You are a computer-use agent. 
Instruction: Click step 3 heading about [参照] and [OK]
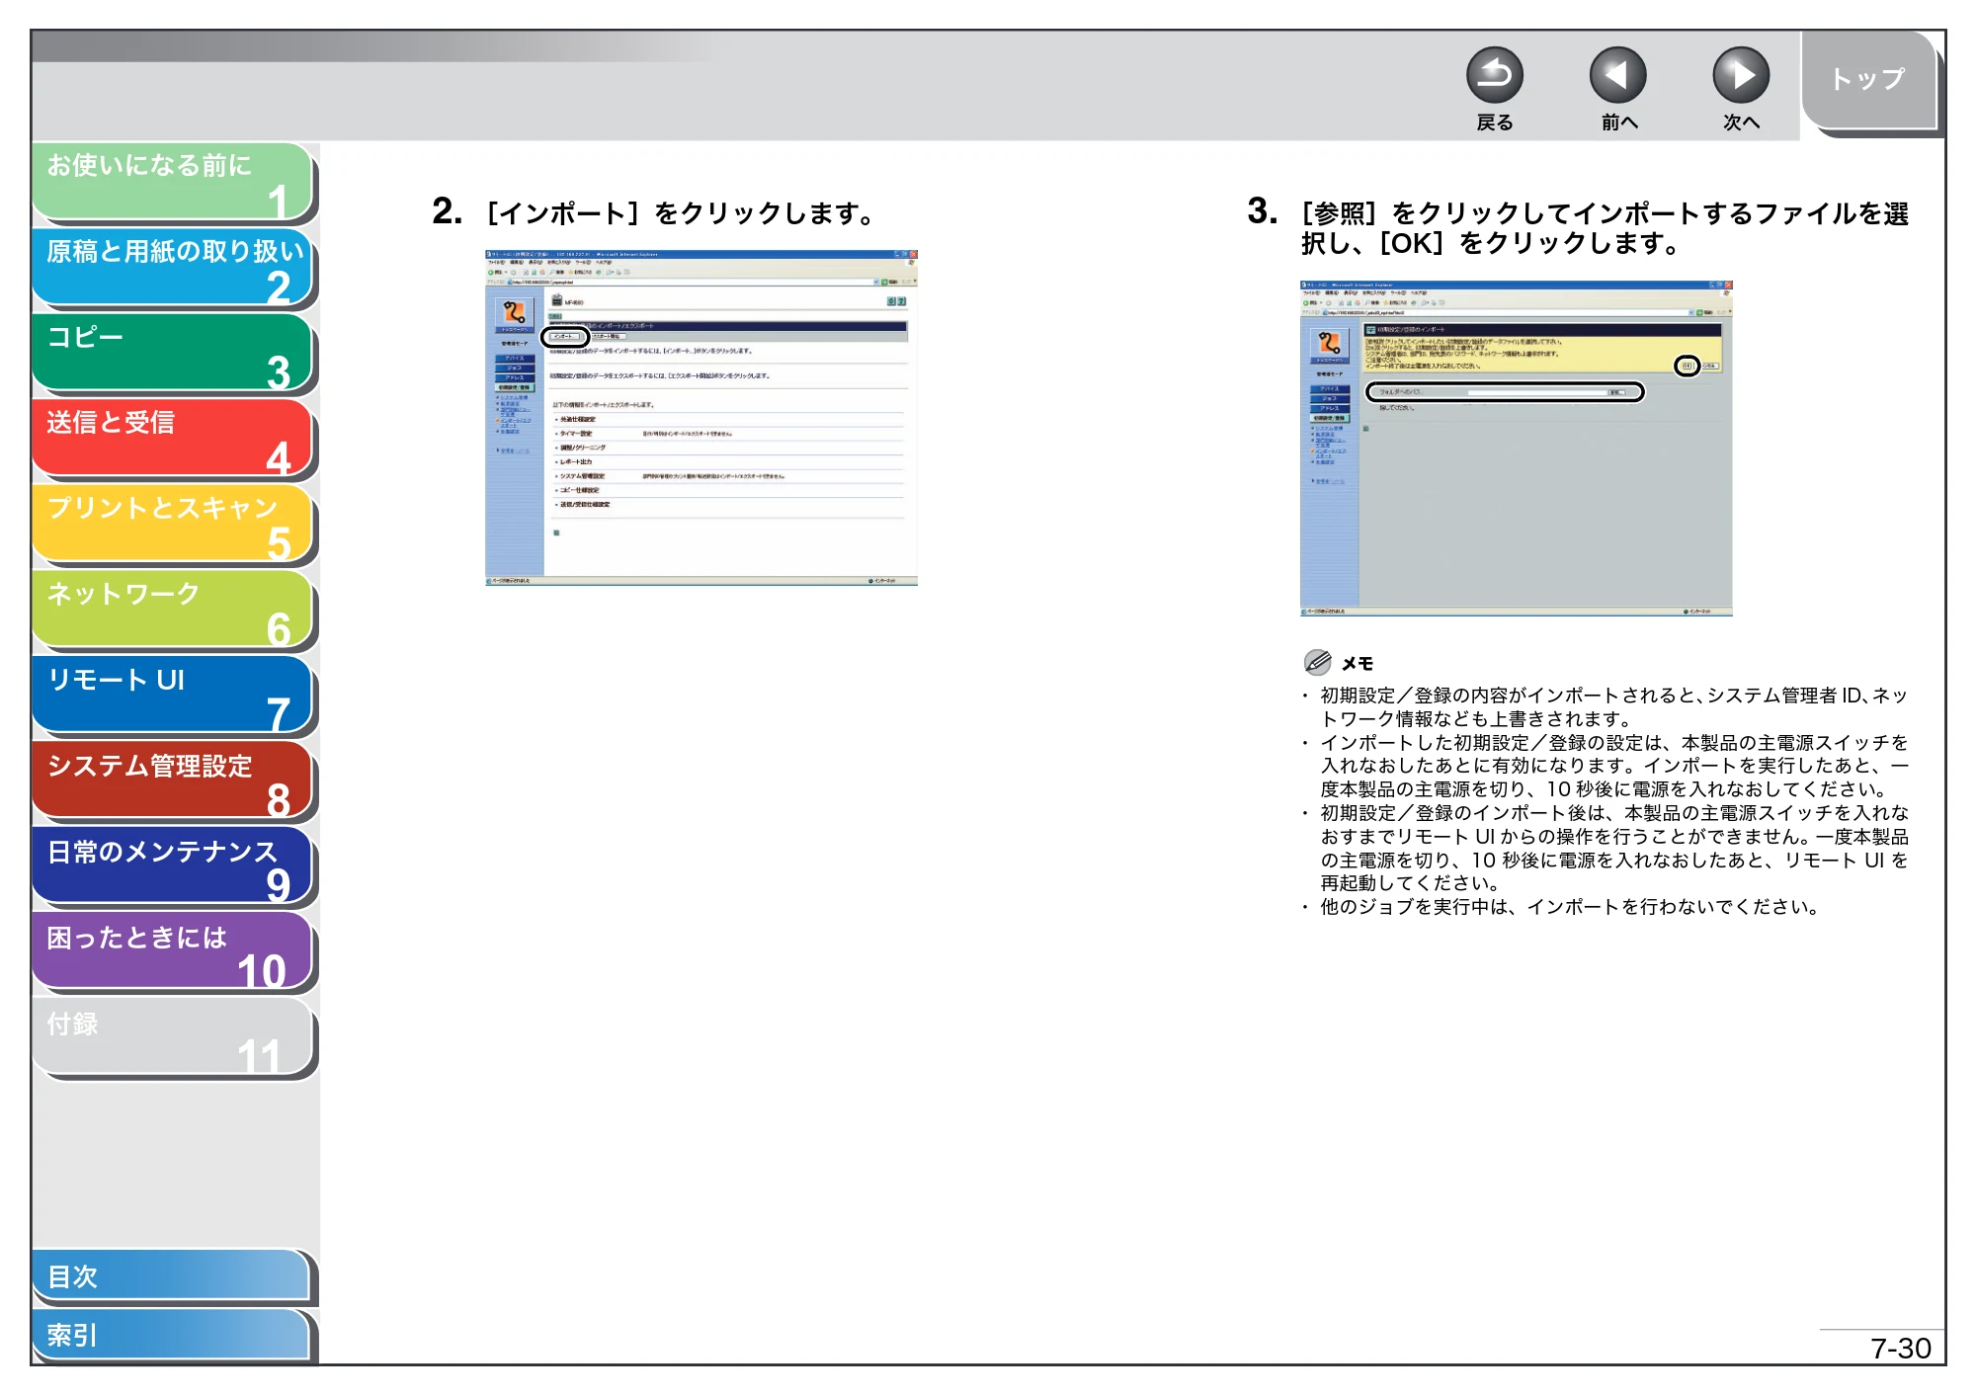(1578, 227)
